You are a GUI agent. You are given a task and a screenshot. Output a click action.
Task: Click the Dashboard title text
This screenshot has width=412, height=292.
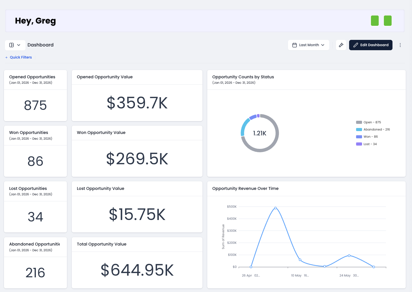click(x=40, y=45)
